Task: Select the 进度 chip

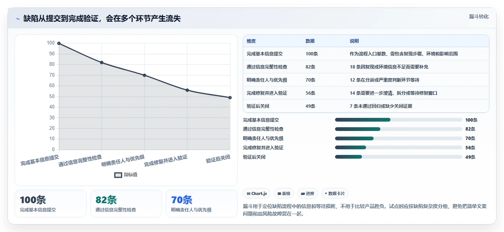Action: (x=307, y=193)
